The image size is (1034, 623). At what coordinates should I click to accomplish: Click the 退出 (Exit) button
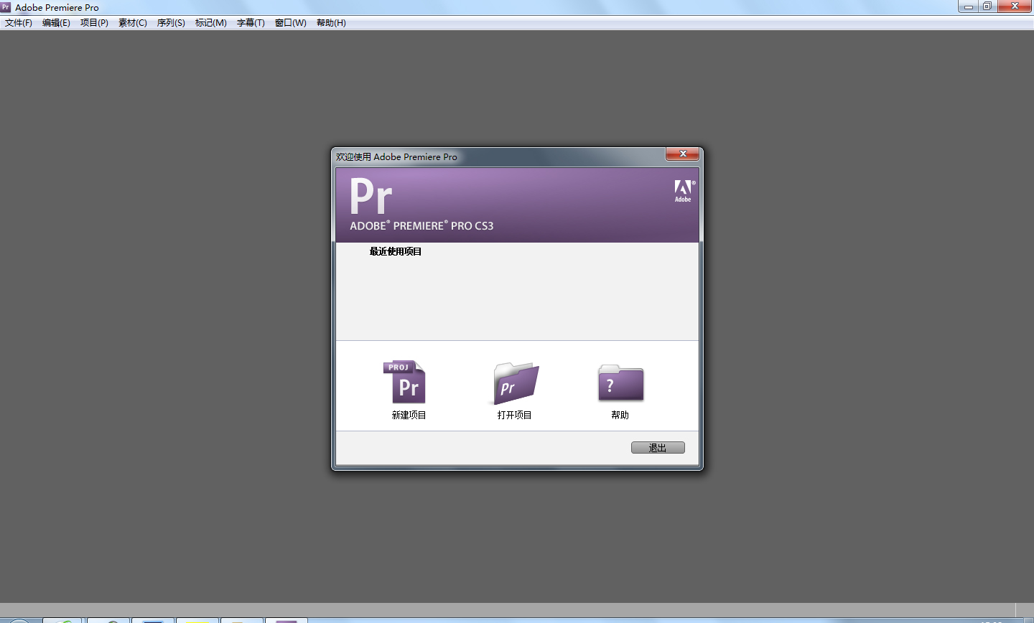pyautogui.click(x=658, y=448)
